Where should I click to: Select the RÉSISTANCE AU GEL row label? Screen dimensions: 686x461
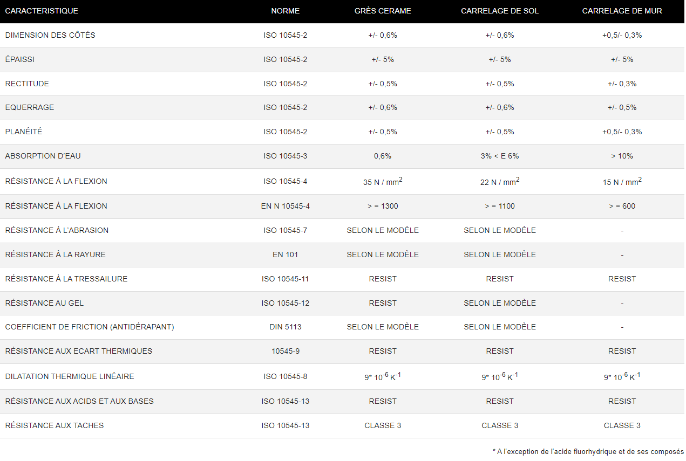pos(44,303)
